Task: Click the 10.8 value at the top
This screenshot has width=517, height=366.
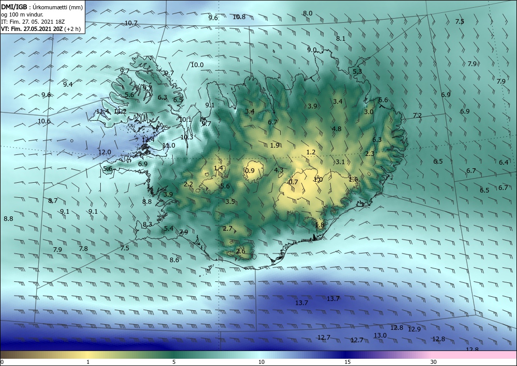Action: [239, 17]
